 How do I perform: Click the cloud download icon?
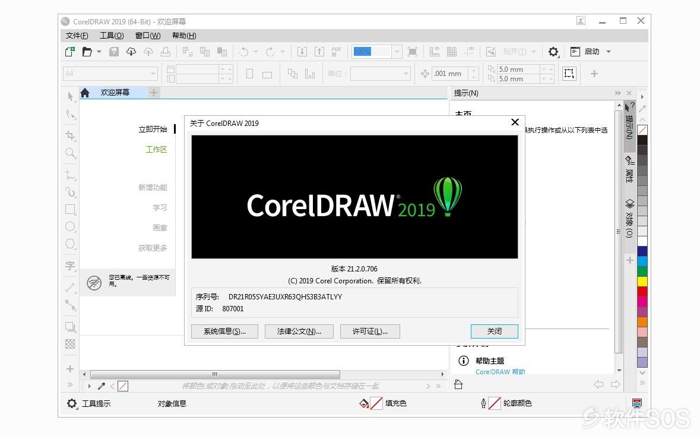tap(131, 52)
